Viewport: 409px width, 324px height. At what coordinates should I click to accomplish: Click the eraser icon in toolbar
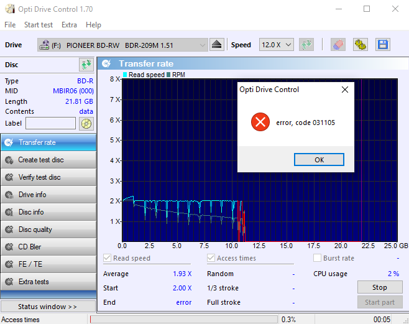[x=338, y=45]
